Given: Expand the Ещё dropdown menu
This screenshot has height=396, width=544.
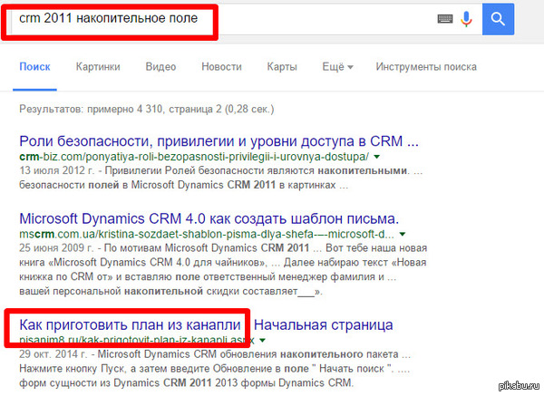Looking at the screenshot, I should pos(337,66).
